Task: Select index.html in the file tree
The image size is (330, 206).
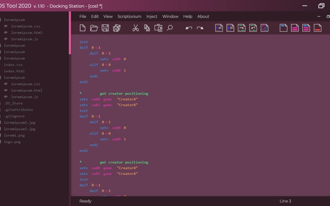Action: pyautogui.click(x=14, y=71)
